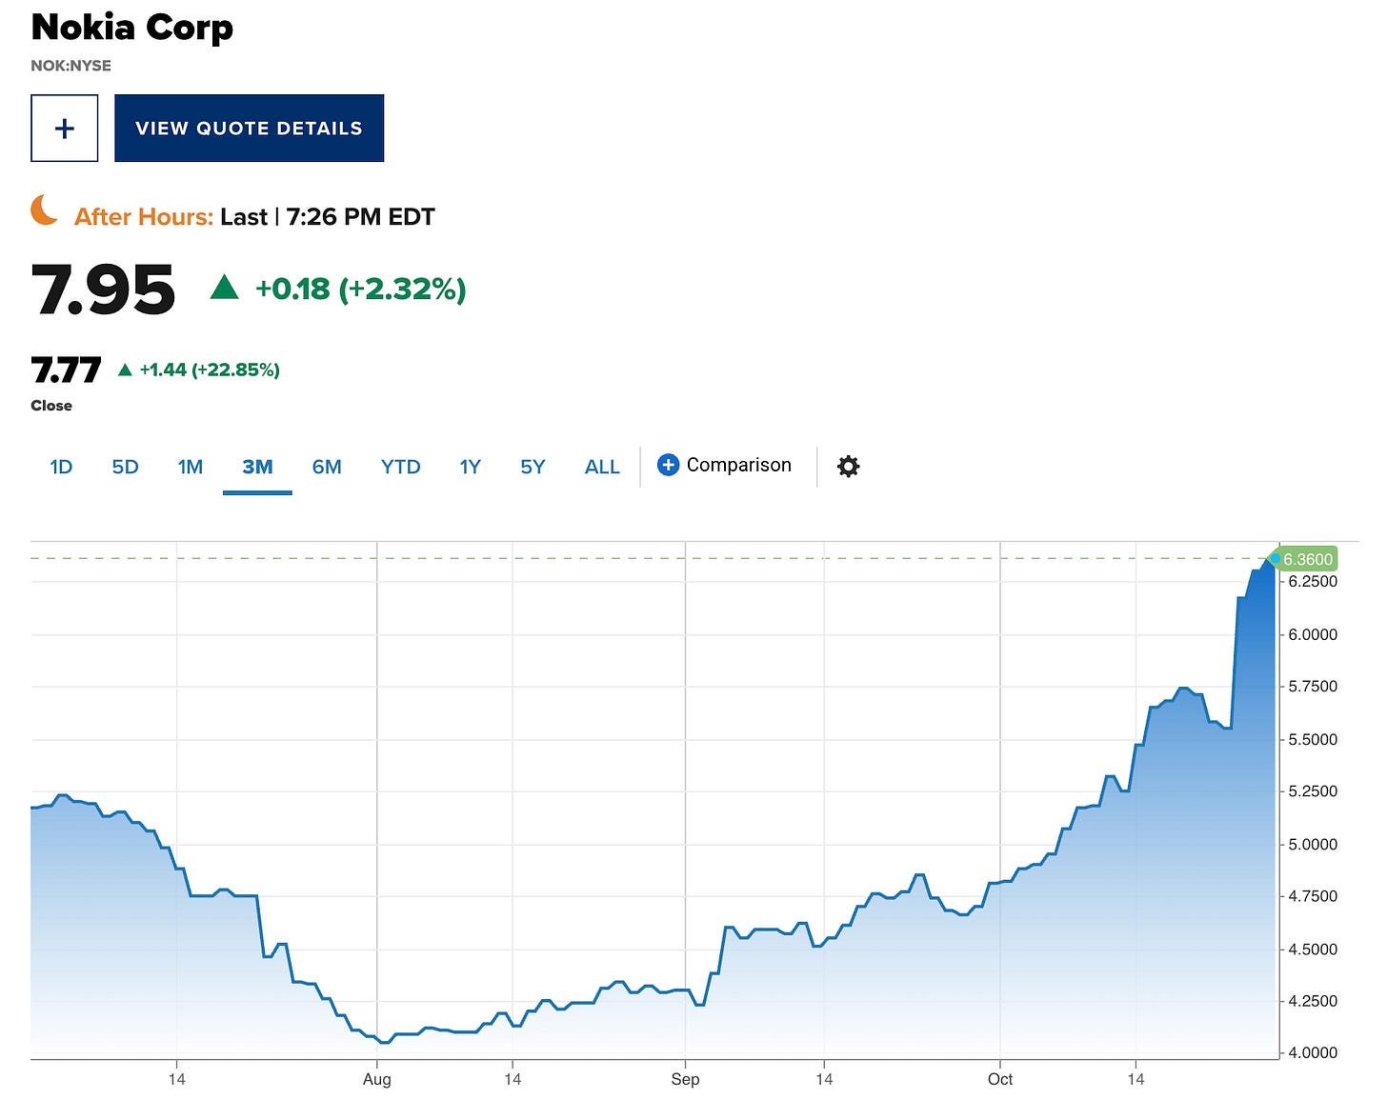Click the 4.0000 price axis label
This screenshot has height=1120, width=1387.
(x=1313, y=1053)
